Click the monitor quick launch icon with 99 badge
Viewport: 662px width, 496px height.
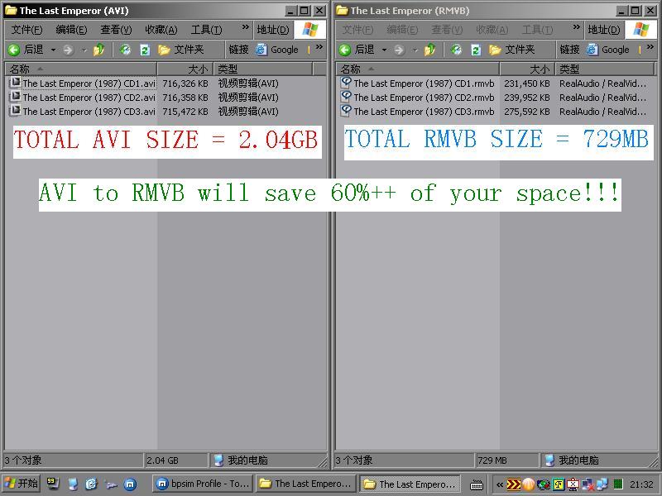coord(53,484)
